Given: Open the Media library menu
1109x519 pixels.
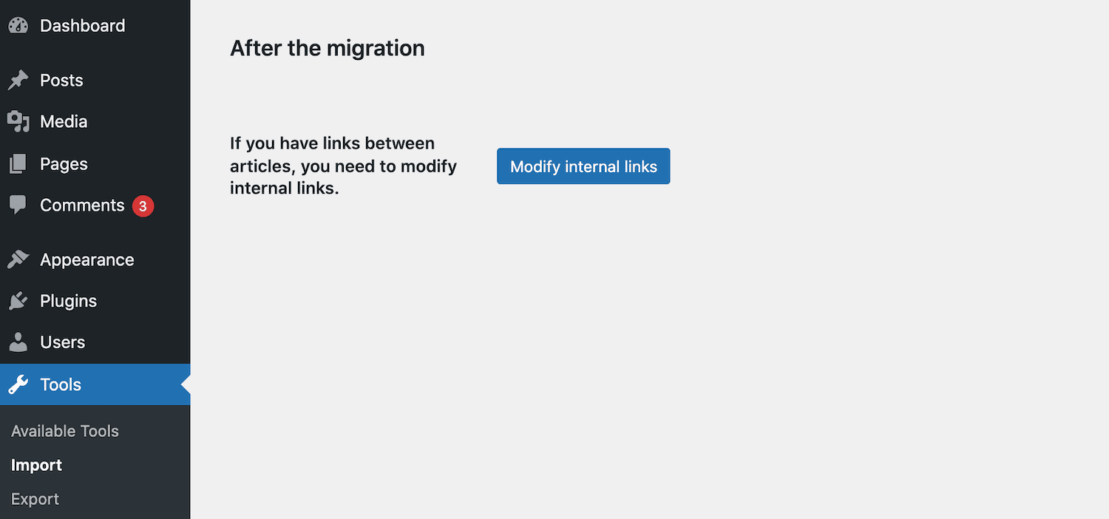Looking at the screenshot, I should point(64,122).
